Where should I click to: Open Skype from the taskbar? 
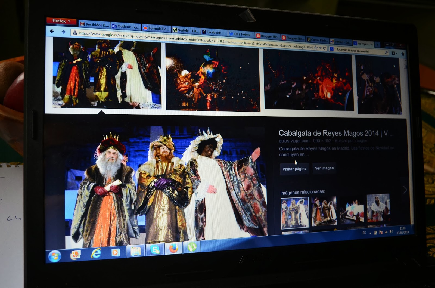(155, 250)
